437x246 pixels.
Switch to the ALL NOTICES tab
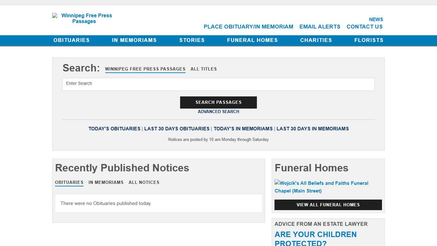point(144,182)
